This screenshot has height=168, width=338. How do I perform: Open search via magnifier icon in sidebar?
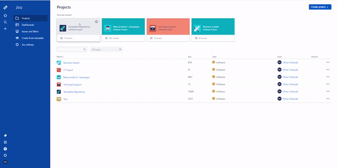(x=5, y=22)
